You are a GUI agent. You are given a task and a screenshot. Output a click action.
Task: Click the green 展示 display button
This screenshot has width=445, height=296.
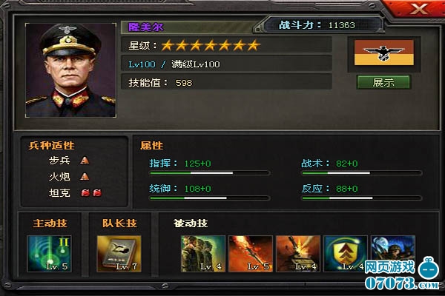[383, 82]
